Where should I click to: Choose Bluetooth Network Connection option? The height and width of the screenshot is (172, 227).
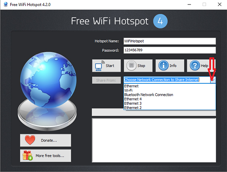(x=170, y=95)
